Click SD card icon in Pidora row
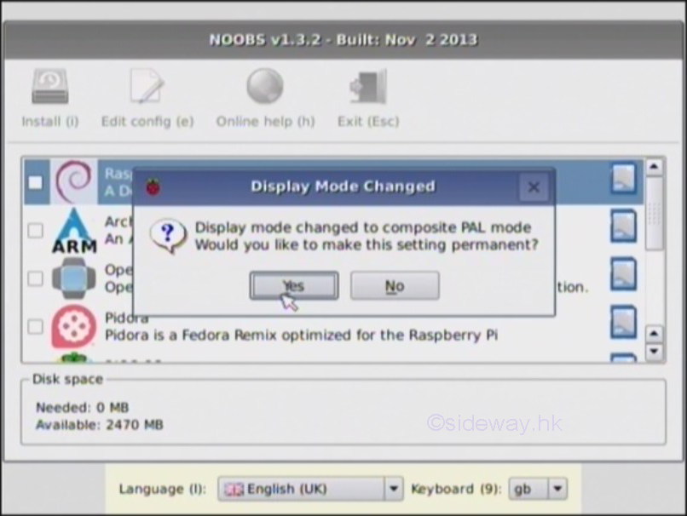 623,324
